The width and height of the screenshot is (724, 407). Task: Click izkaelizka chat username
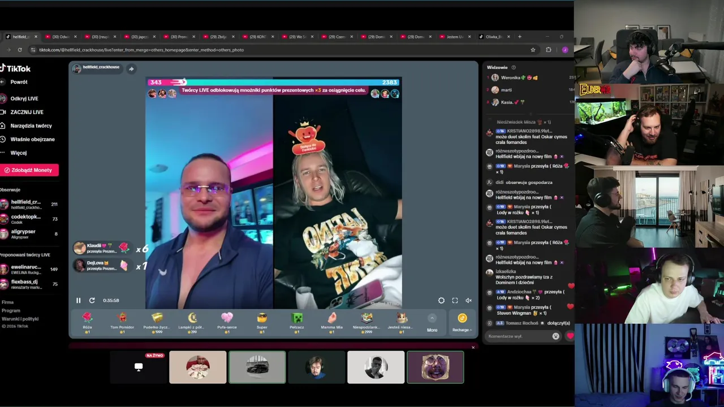(x=506, y=272)
